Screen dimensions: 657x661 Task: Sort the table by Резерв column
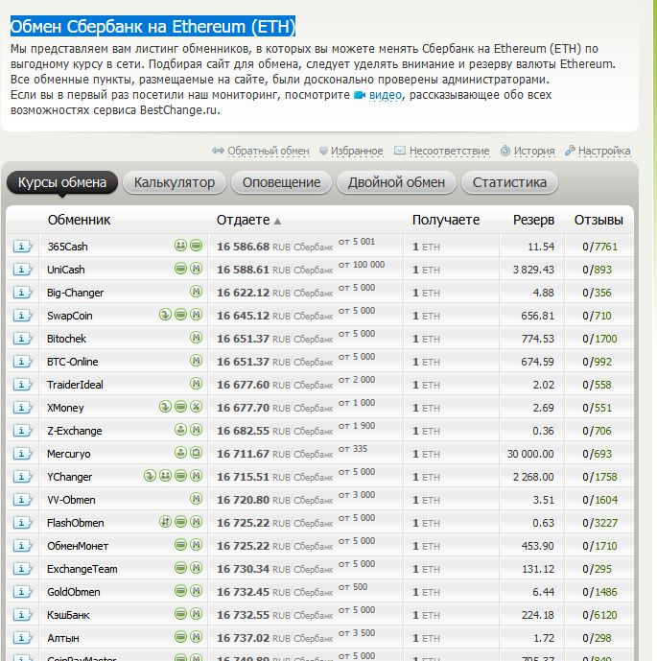(x=533, y=220)
